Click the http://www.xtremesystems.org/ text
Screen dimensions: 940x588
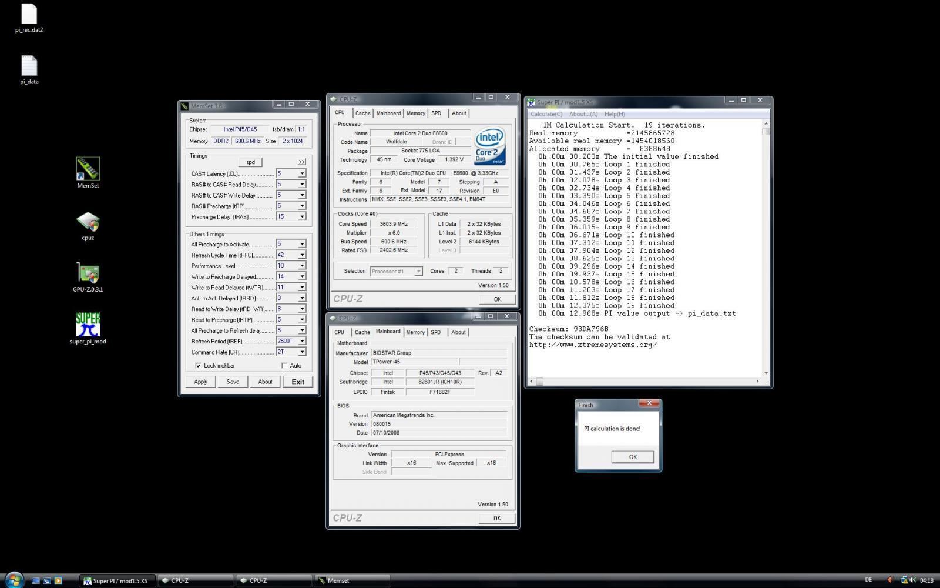(x=593, y=345)
